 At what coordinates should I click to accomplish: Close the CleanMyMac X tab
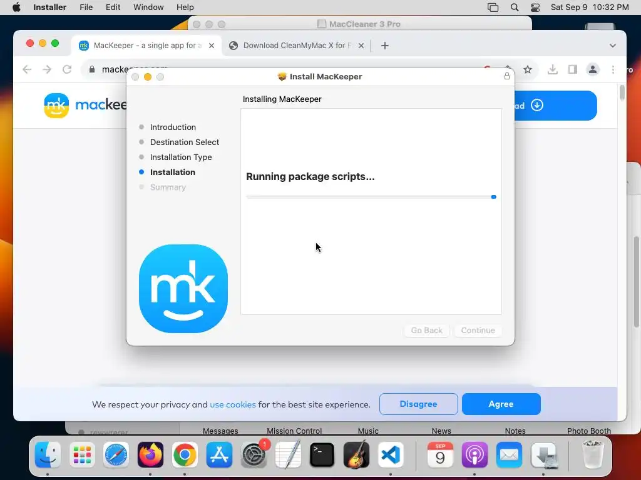coord(361,46)
